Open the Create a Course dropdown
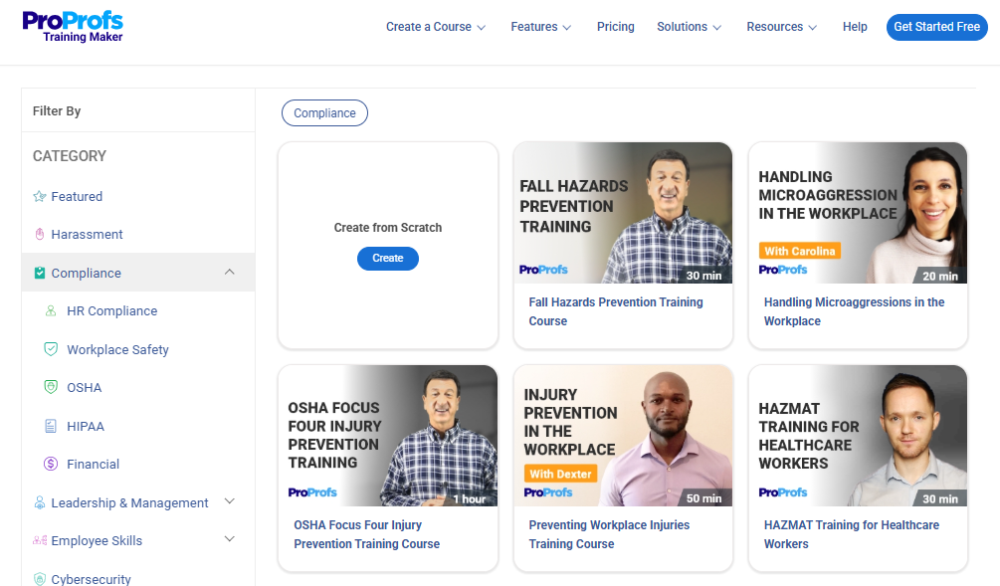This screenshot has width=1000, height=586. click(436, 27)
